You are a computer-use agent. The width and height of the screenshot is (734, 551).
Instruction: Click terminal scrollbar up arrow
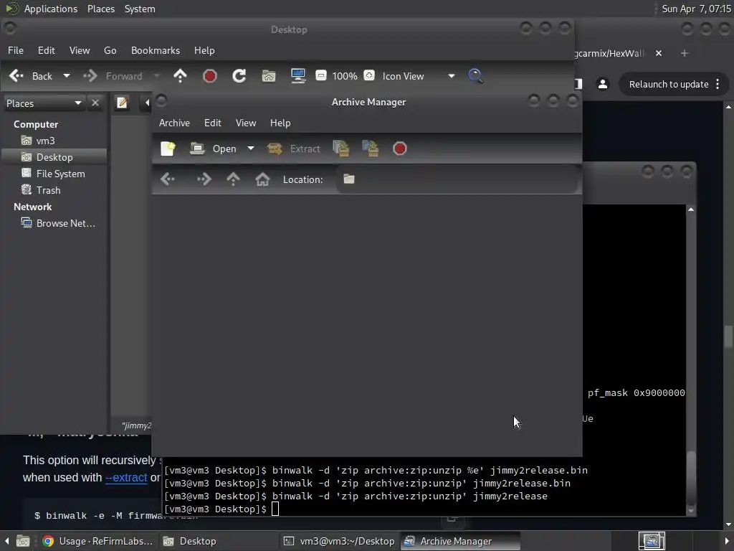(691, 209)
